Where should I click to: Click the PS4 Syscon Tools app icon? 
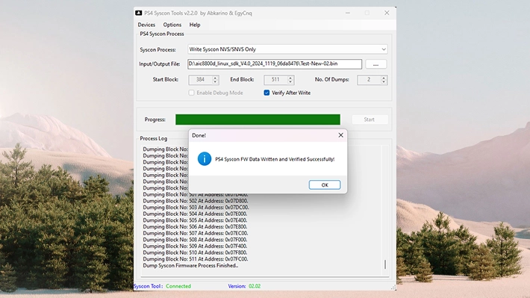[139, 13]
